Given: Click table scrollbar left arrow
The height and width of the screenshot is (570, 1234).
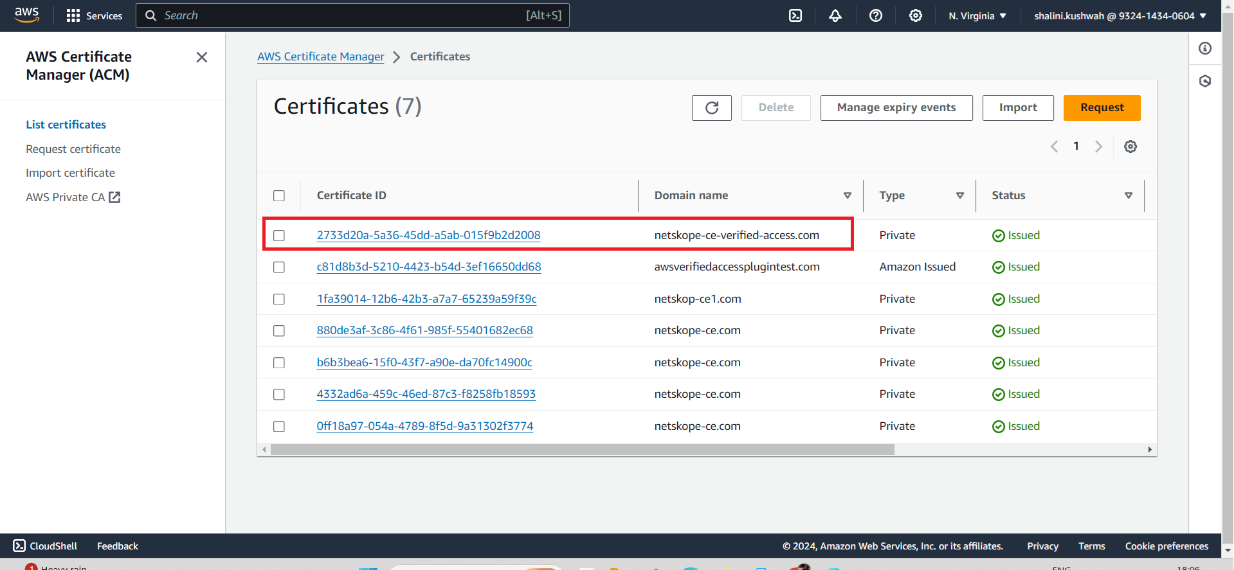Looking at the screenshot, I should [x=264, y=450].
